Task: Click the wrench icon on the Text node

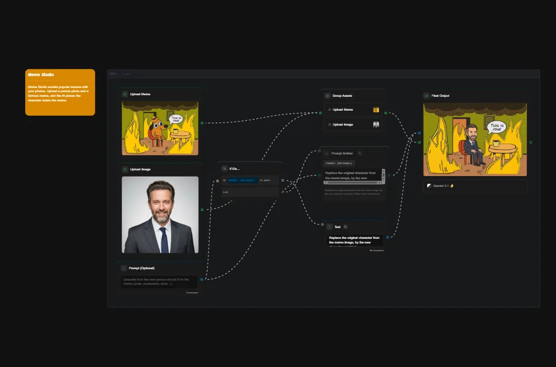Action: 345,226
